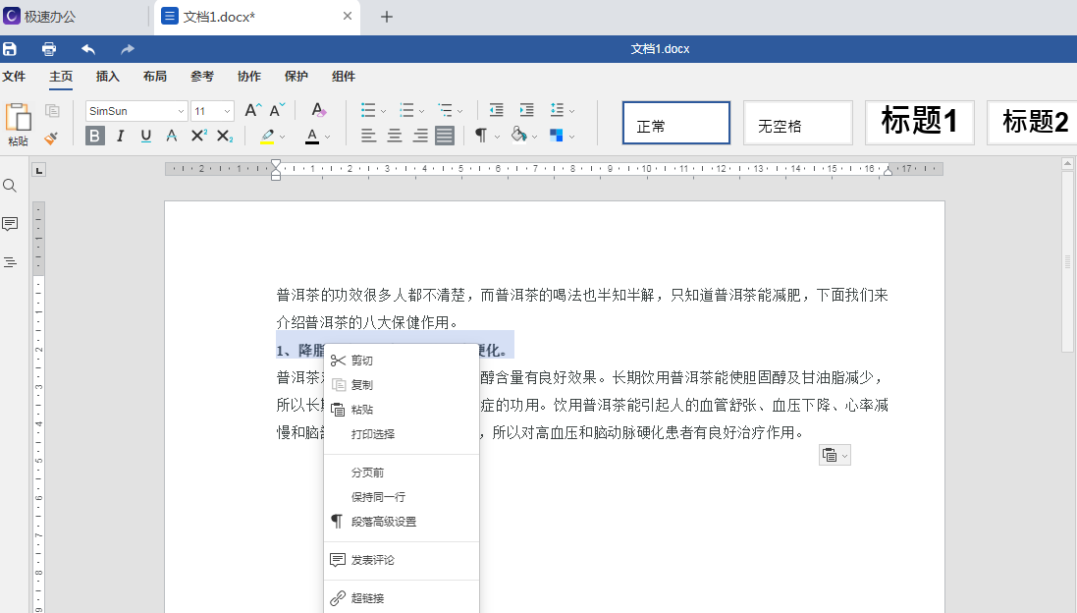1077x613 pixels.
Task: Click the tab stop selector beside the ruler
Action: point(39,170)
